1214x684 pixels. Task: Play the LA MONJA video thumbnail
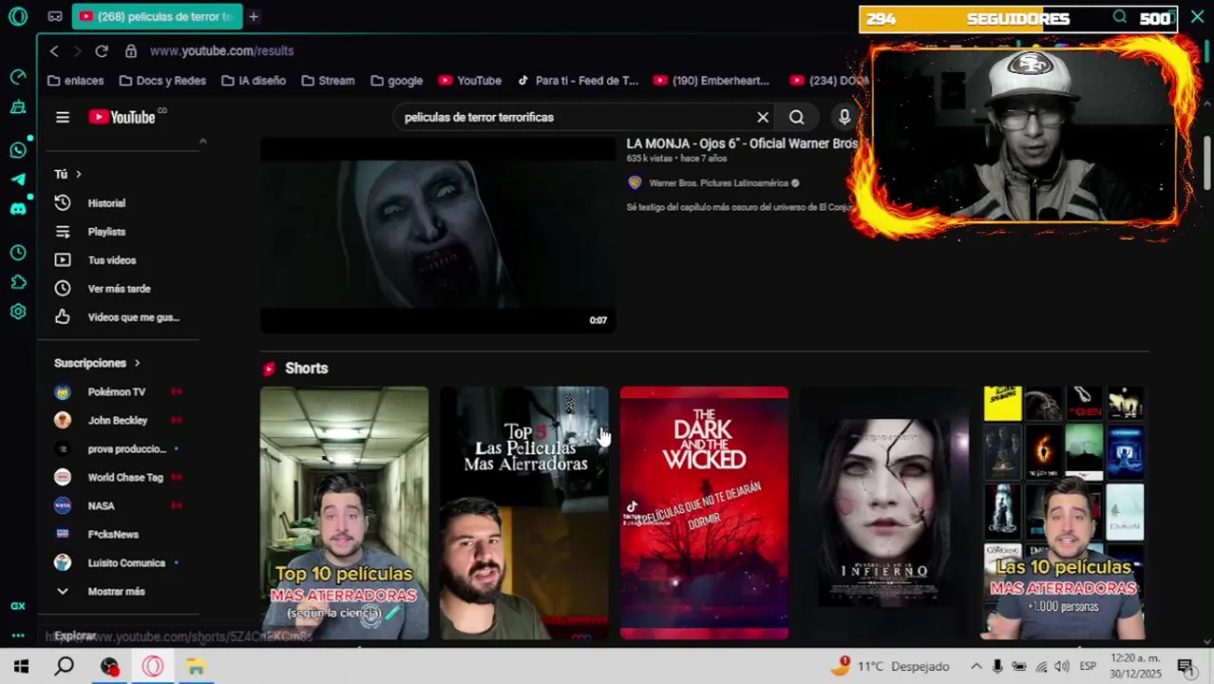click(x=438, y=235)
